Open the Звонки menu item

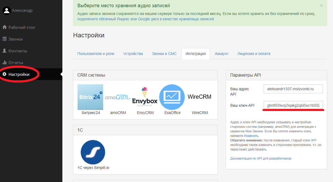click(31, 39)
